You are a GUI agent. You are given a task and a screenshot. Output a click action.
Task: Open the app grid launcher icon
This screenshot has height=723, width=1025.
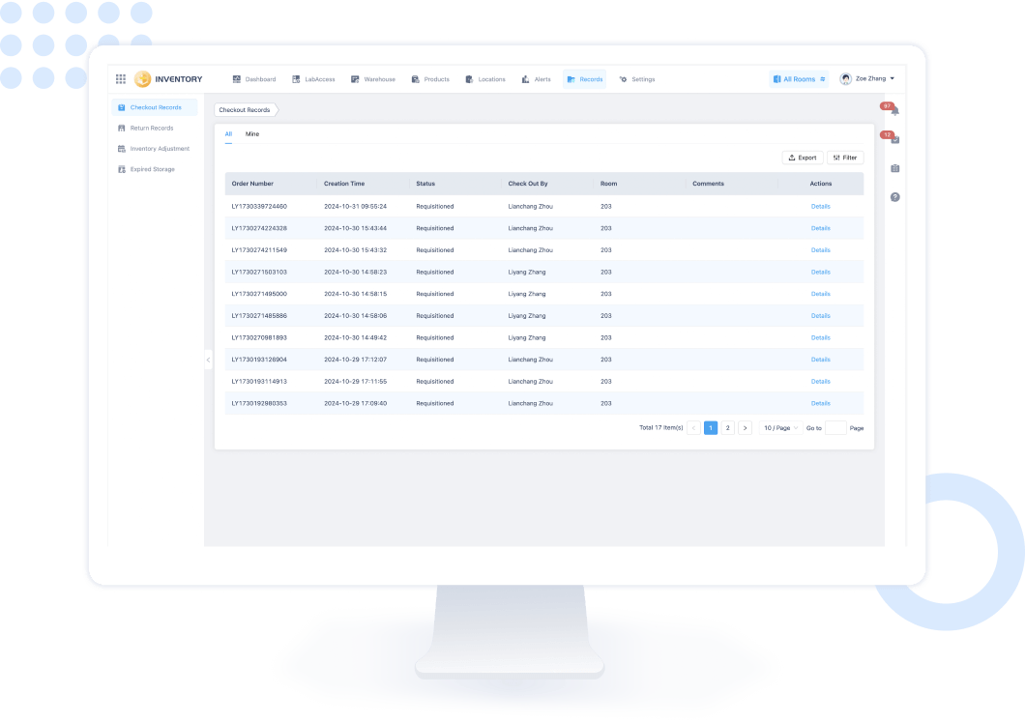tap(121, 79)
